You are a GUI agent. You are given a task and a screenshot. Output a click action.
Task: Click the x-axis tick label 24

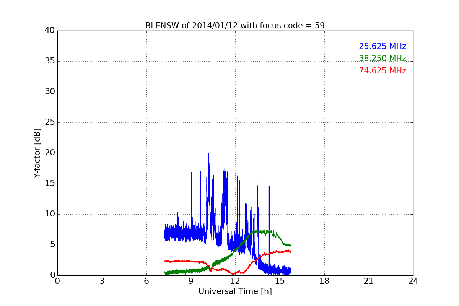pos(413,281)
